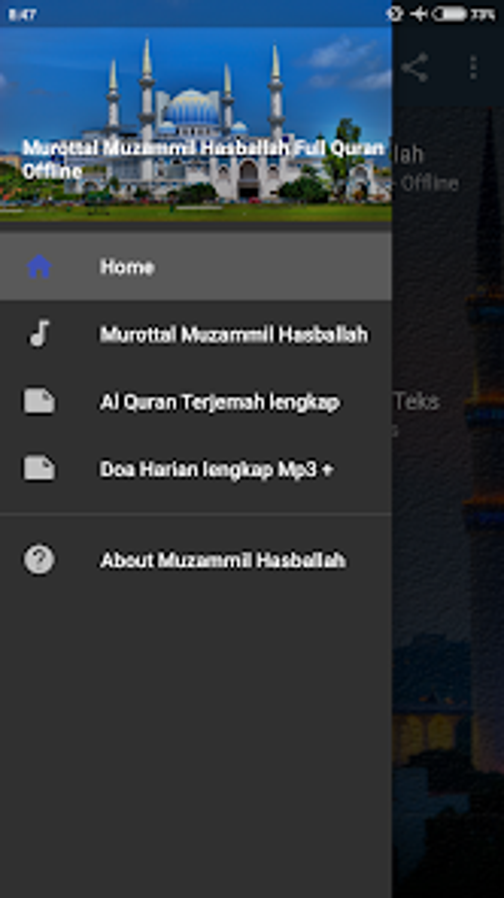Screen dimensions: 504x898
Task: Tap the share icon in the top bar
Action: pyautogui.click(x=414, y=68)
